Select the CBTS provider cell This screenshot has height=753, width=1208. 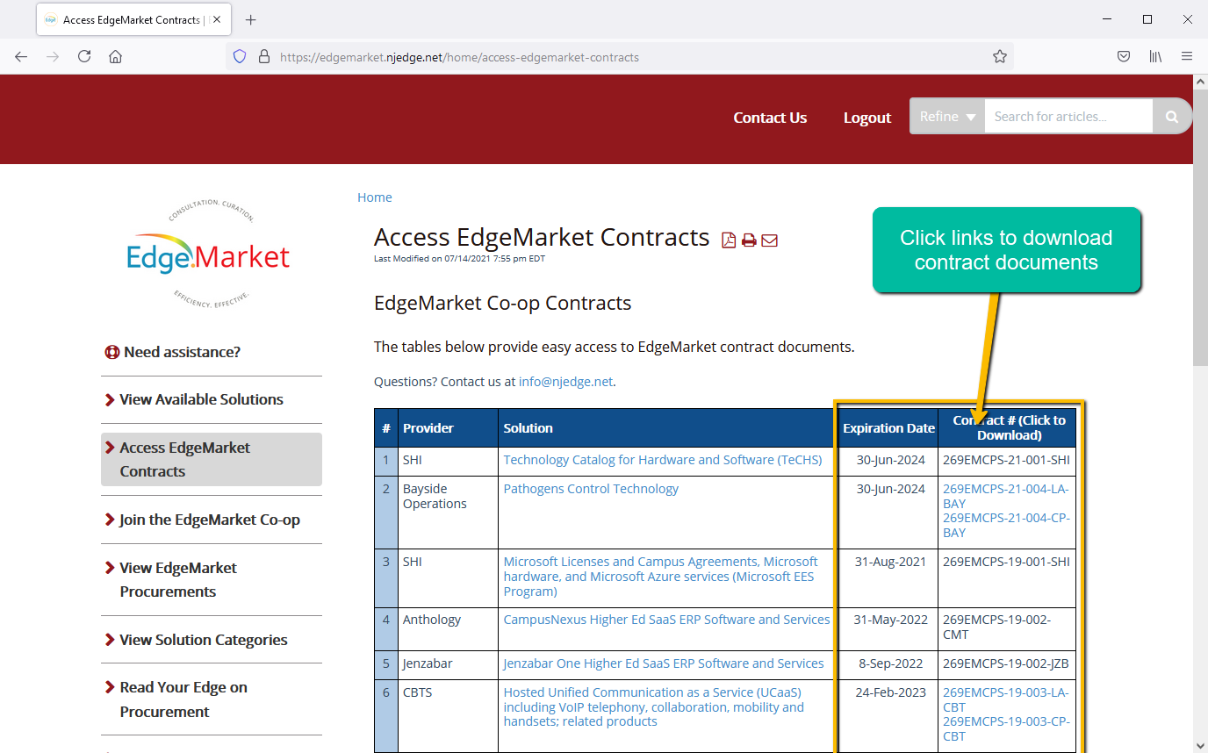(x=448, y=716)
